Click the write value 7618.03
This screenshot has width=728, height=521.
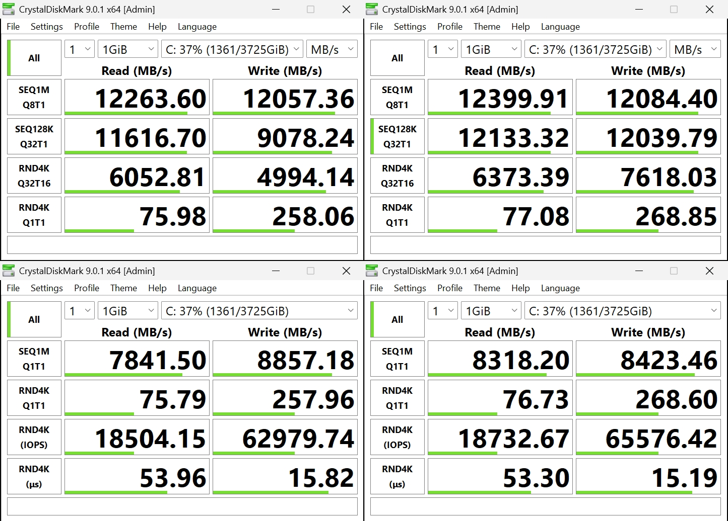click(x=648, y=176)
